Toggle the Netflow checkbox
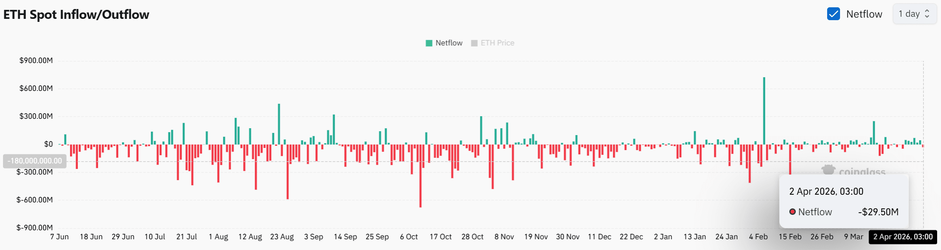Image resolution: width=941 pixels, height=250 pixels. coord(833,14)
